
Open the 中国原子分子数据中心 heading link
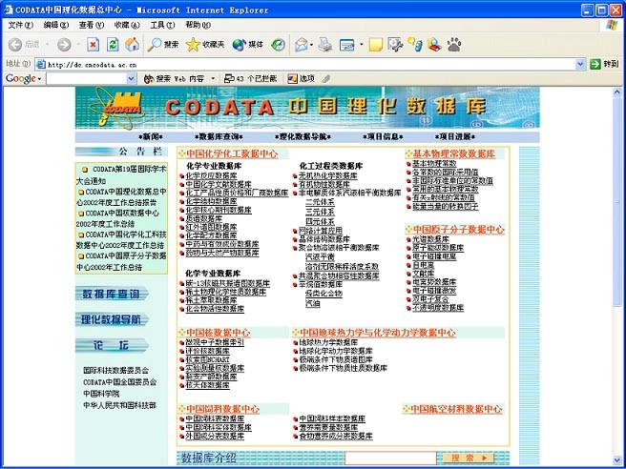(x=459, y=230)
